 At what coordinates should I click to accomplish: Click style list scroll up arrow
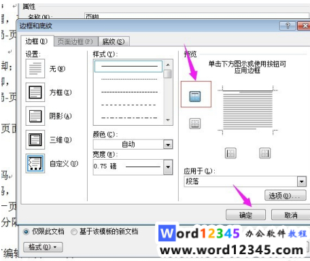pos(168,65)
